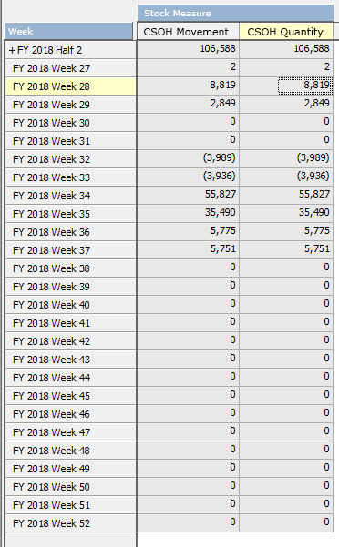Select the FY 2018 Week 27 row
The image size is (339, 547).
(70, 68)
